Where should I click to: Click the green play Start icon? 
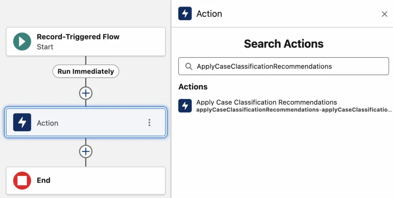click(22, 41)
